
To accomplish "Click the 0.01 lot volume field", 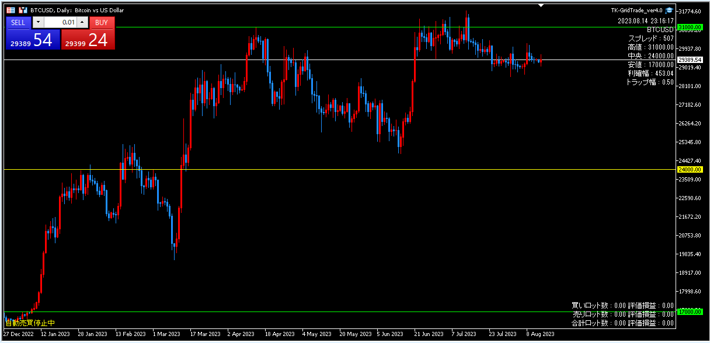I will point(60,22).
